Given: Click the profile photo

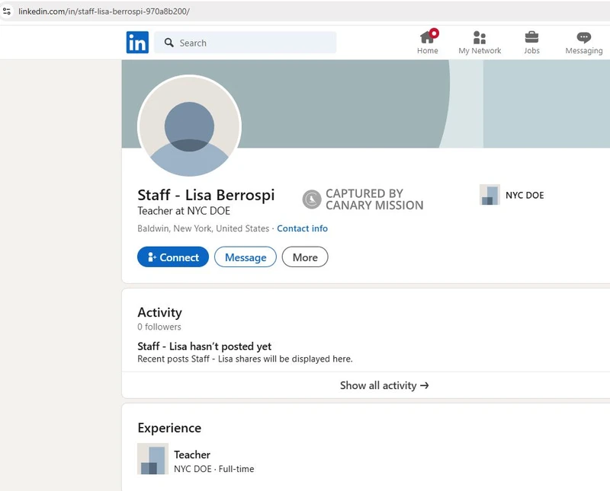Looking at the screenshot, I should coord(189,126).
